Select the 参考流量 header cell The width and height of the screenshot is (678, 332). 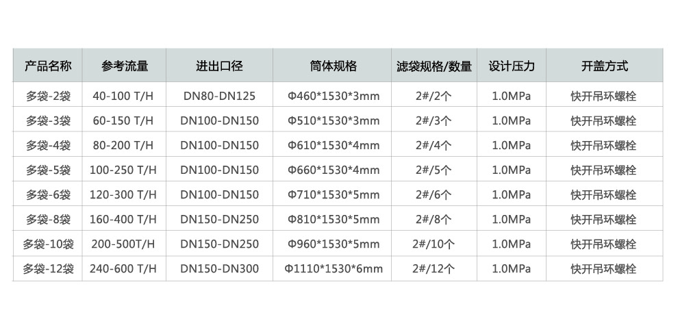[x=124, y=66]
